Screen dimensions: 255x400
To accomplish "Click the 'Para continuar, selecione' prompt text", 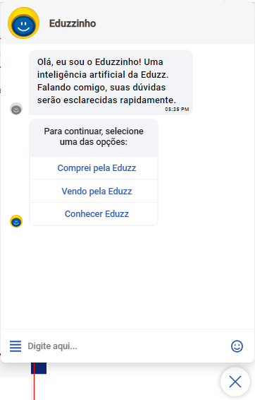I will coord(94,131).
